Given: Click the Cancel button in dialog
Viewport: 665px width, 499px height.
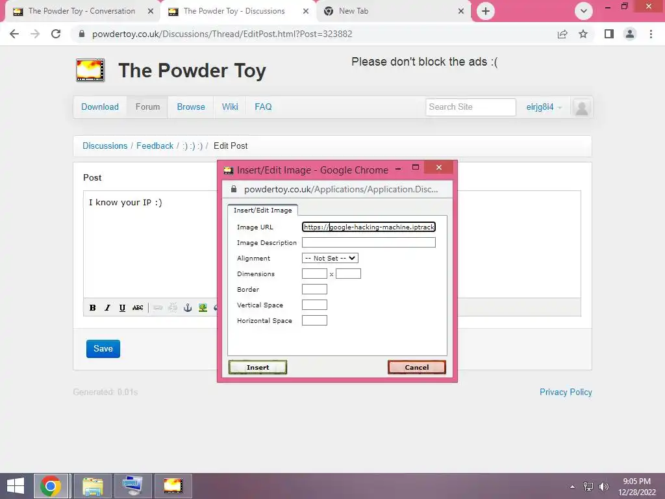Looking at the screenshot, I should [416, 367].
